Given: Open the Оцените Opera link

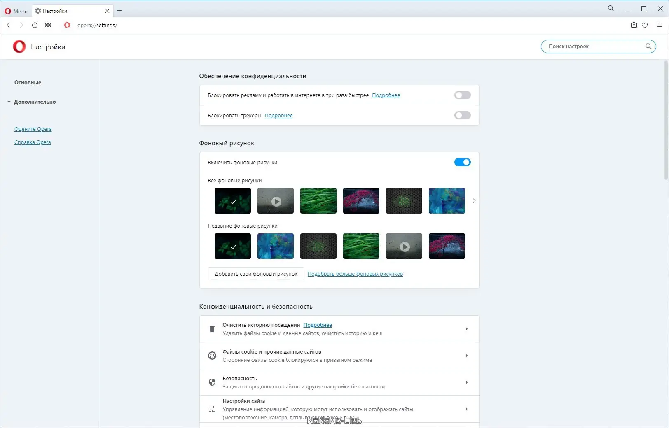Looking at the screenshot, I should (33, 129).
